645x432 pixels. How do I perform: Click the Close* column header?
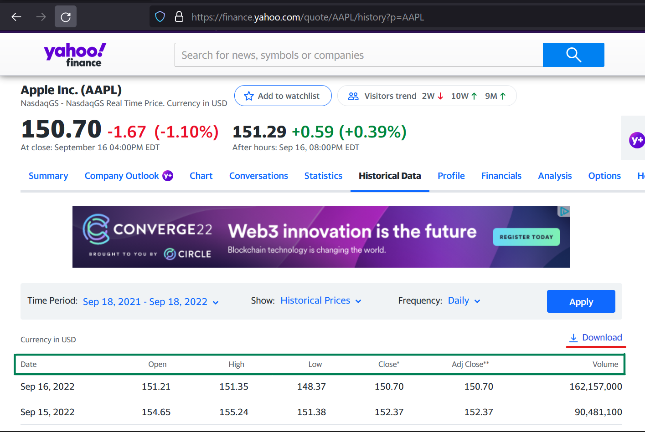click(x=389, y=364)
